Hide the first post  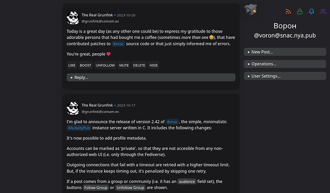tap(154, 65)
